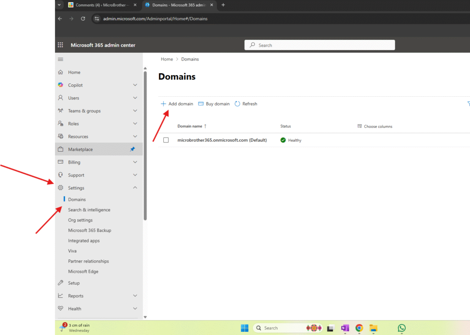The image size is (470, 335).
Task: Click the Choose columns icon
Action: (x=360, y=126)
